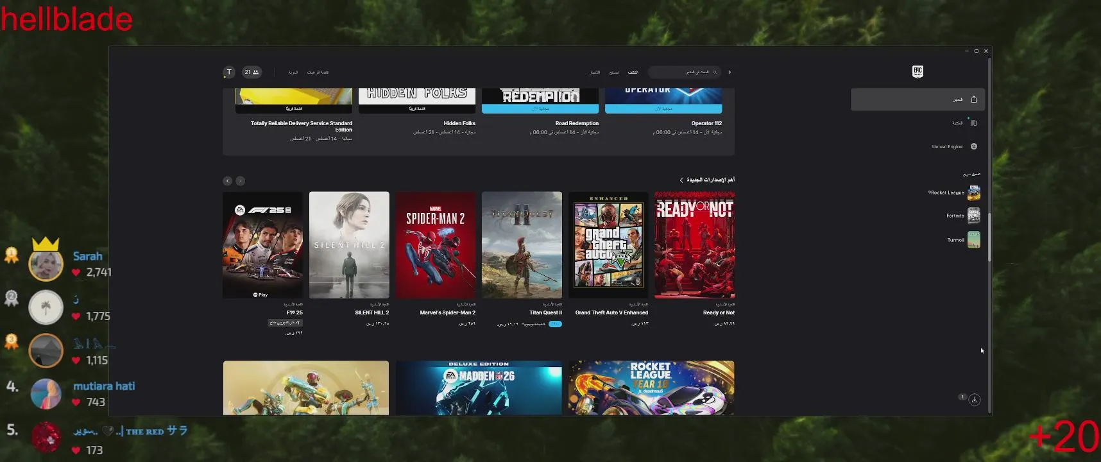
Task: Open Hidden Folks title link
Action: [459, 123]
